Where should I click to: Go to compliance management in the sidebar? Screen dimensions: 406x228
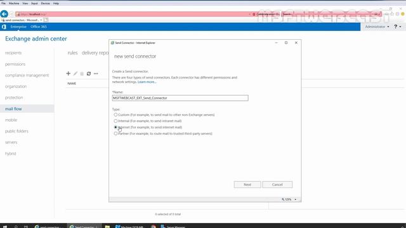[27, 75]
